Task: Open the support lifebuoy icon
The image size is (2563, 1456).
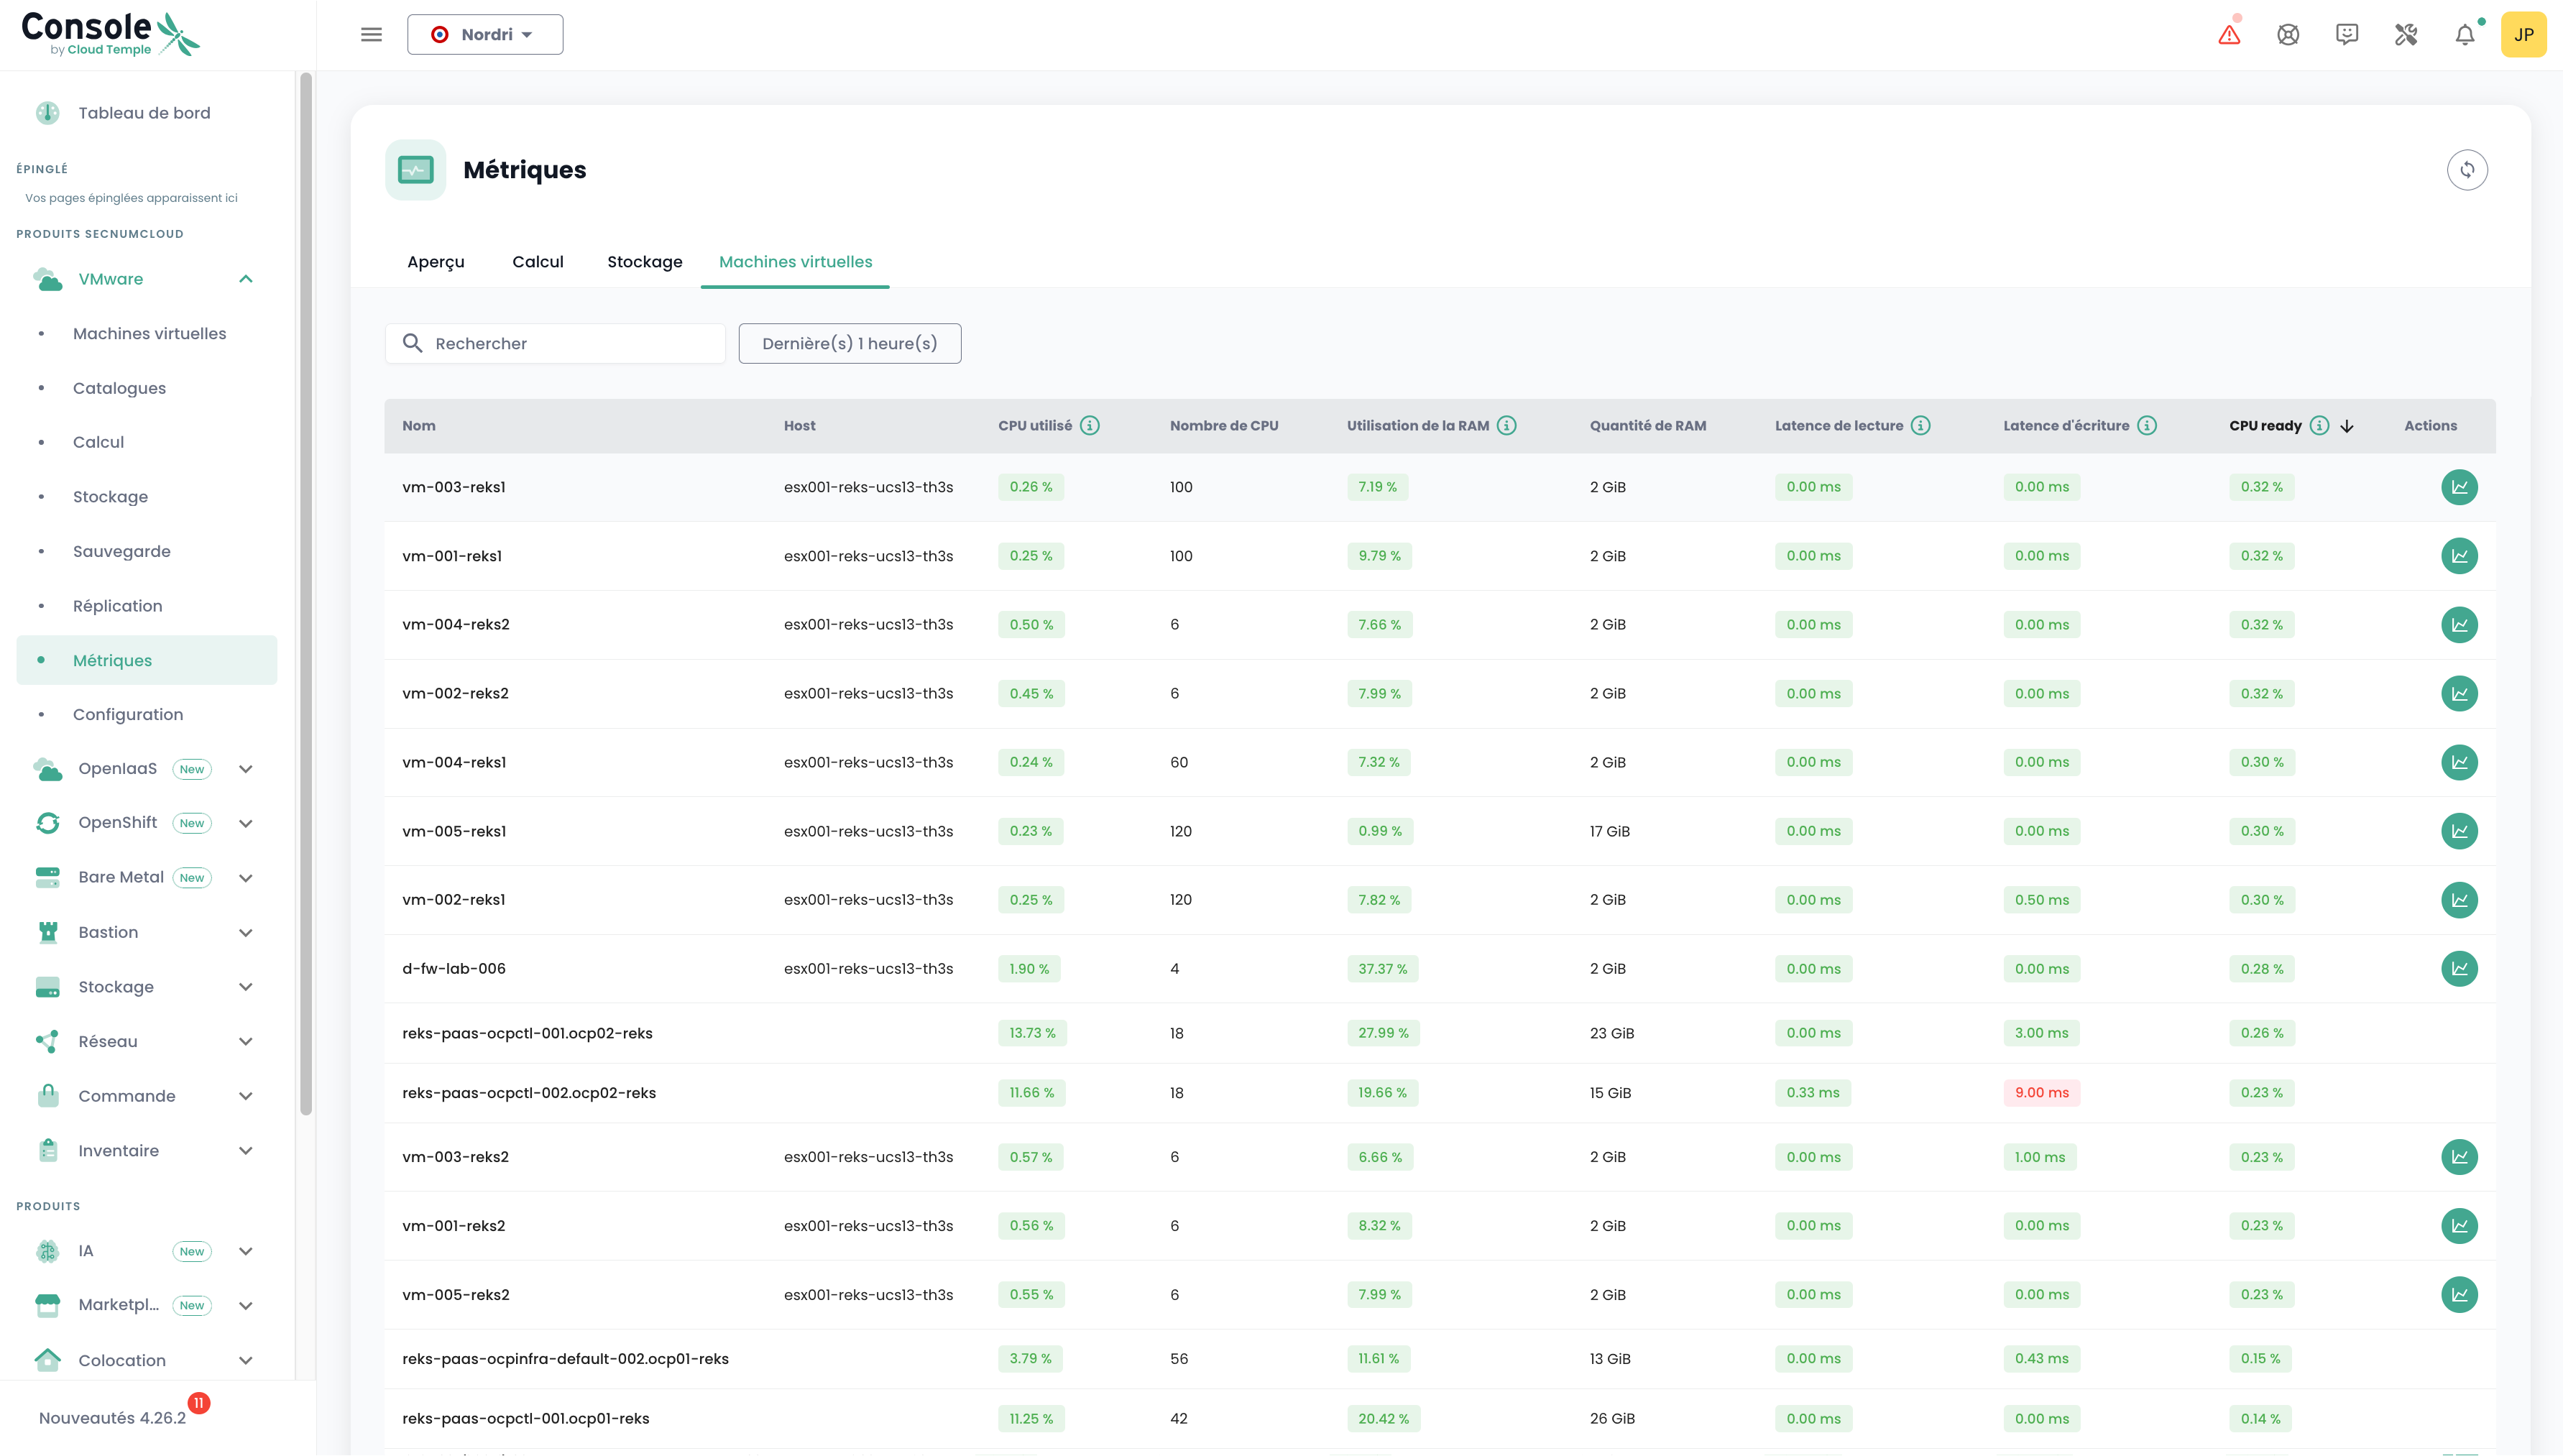Action: pyautogui.click(x=2288, y=35)
